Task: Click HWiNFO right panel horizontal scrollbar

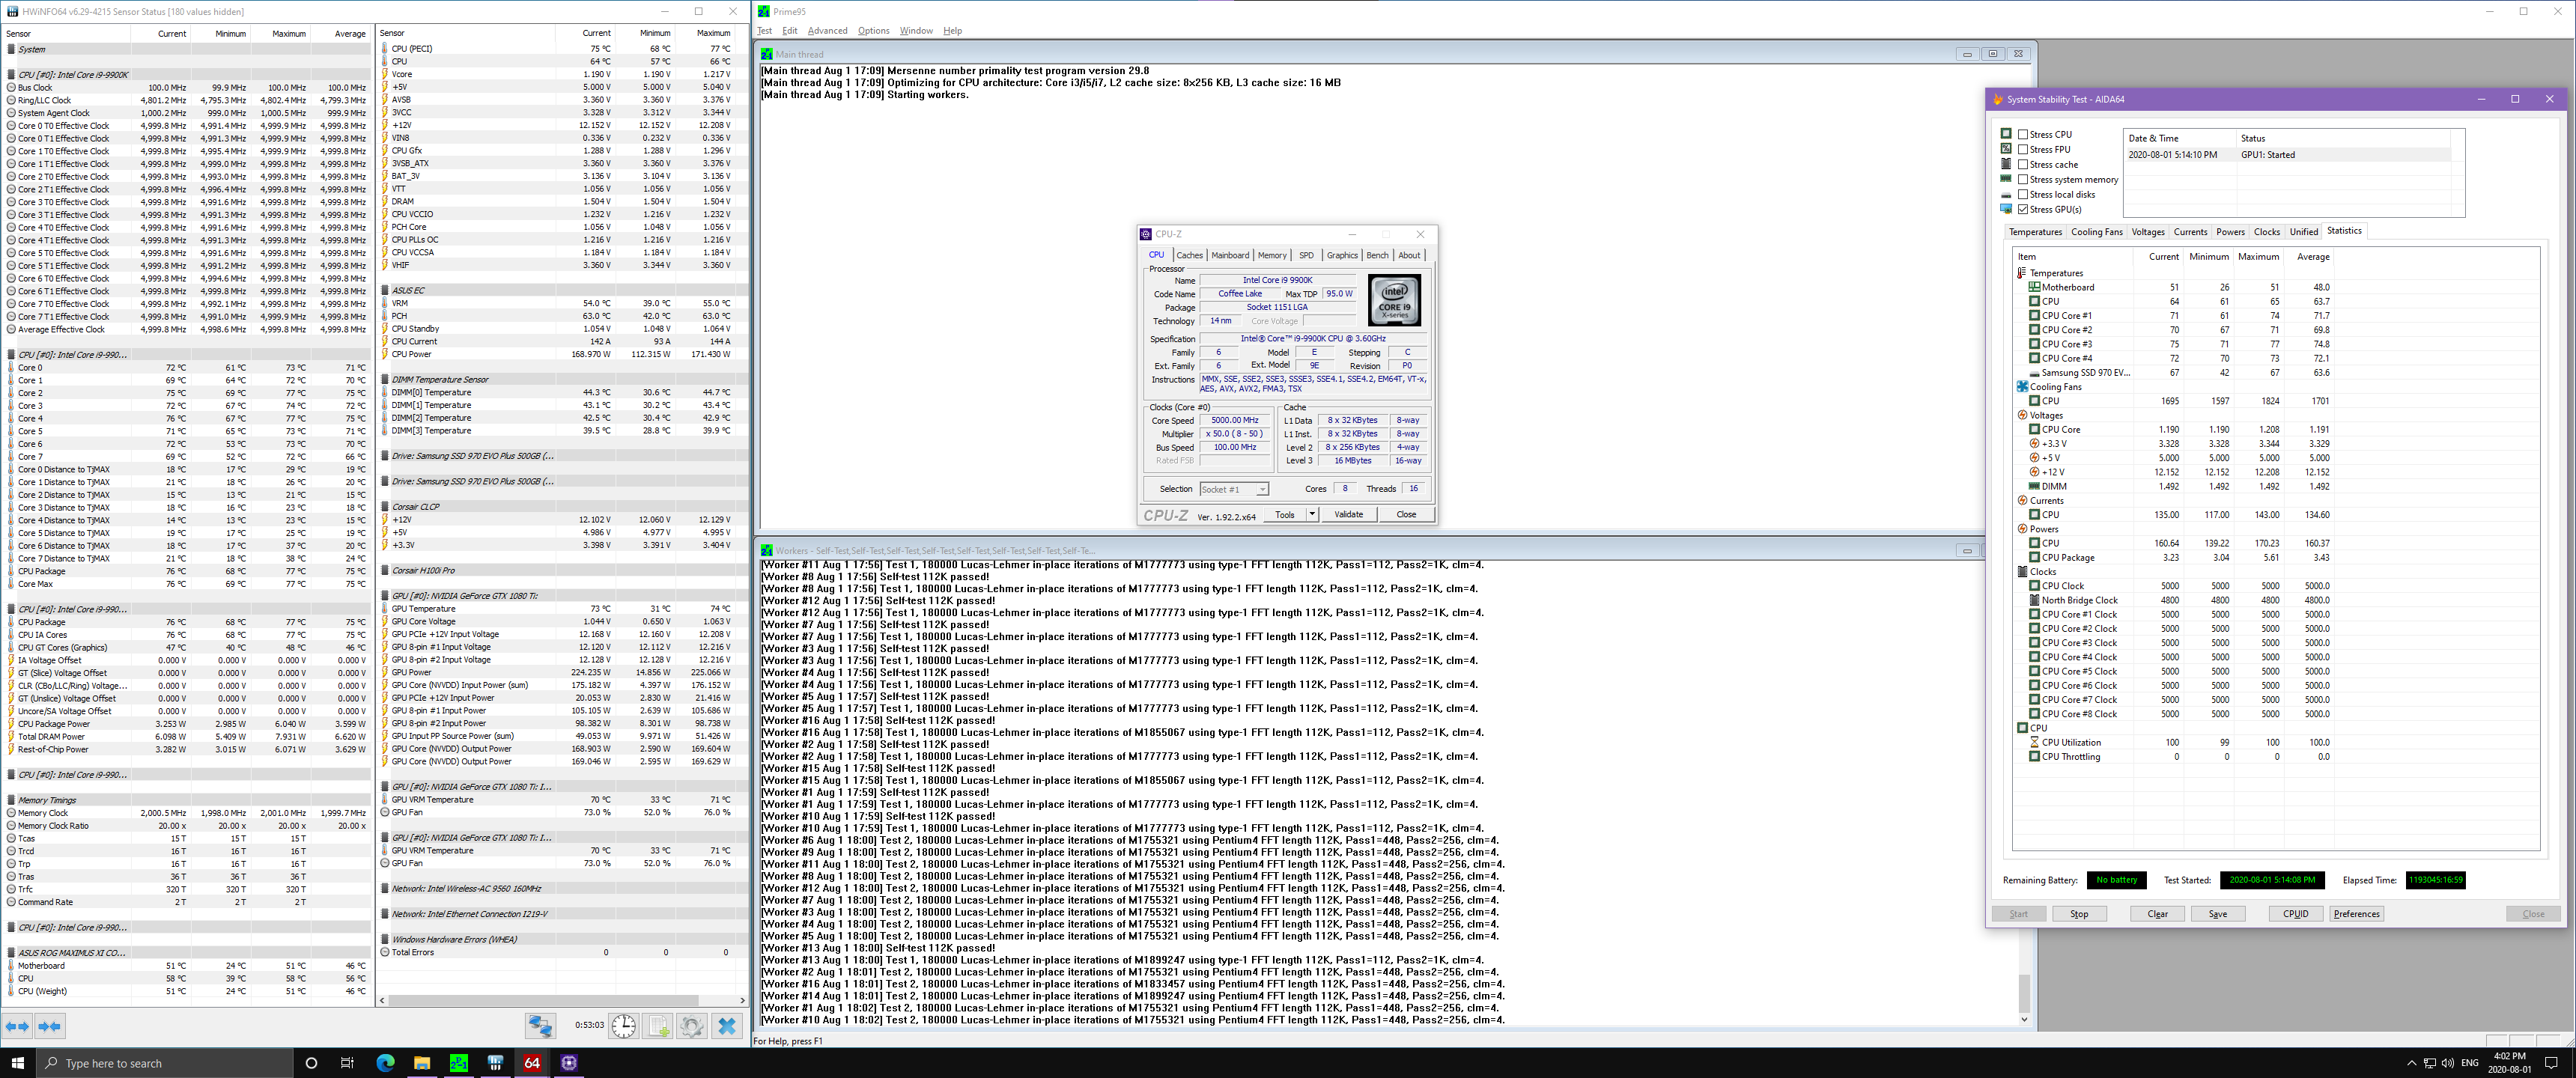Action: [543, 1000]
